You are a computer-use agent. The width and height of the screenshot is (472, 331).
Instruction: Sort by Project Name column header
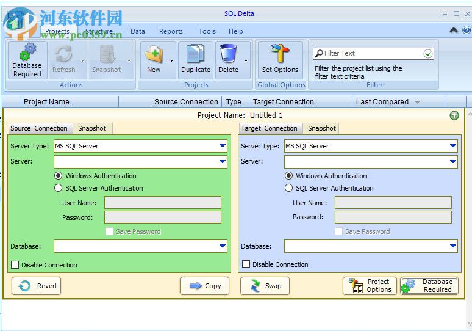click(70, 102)
